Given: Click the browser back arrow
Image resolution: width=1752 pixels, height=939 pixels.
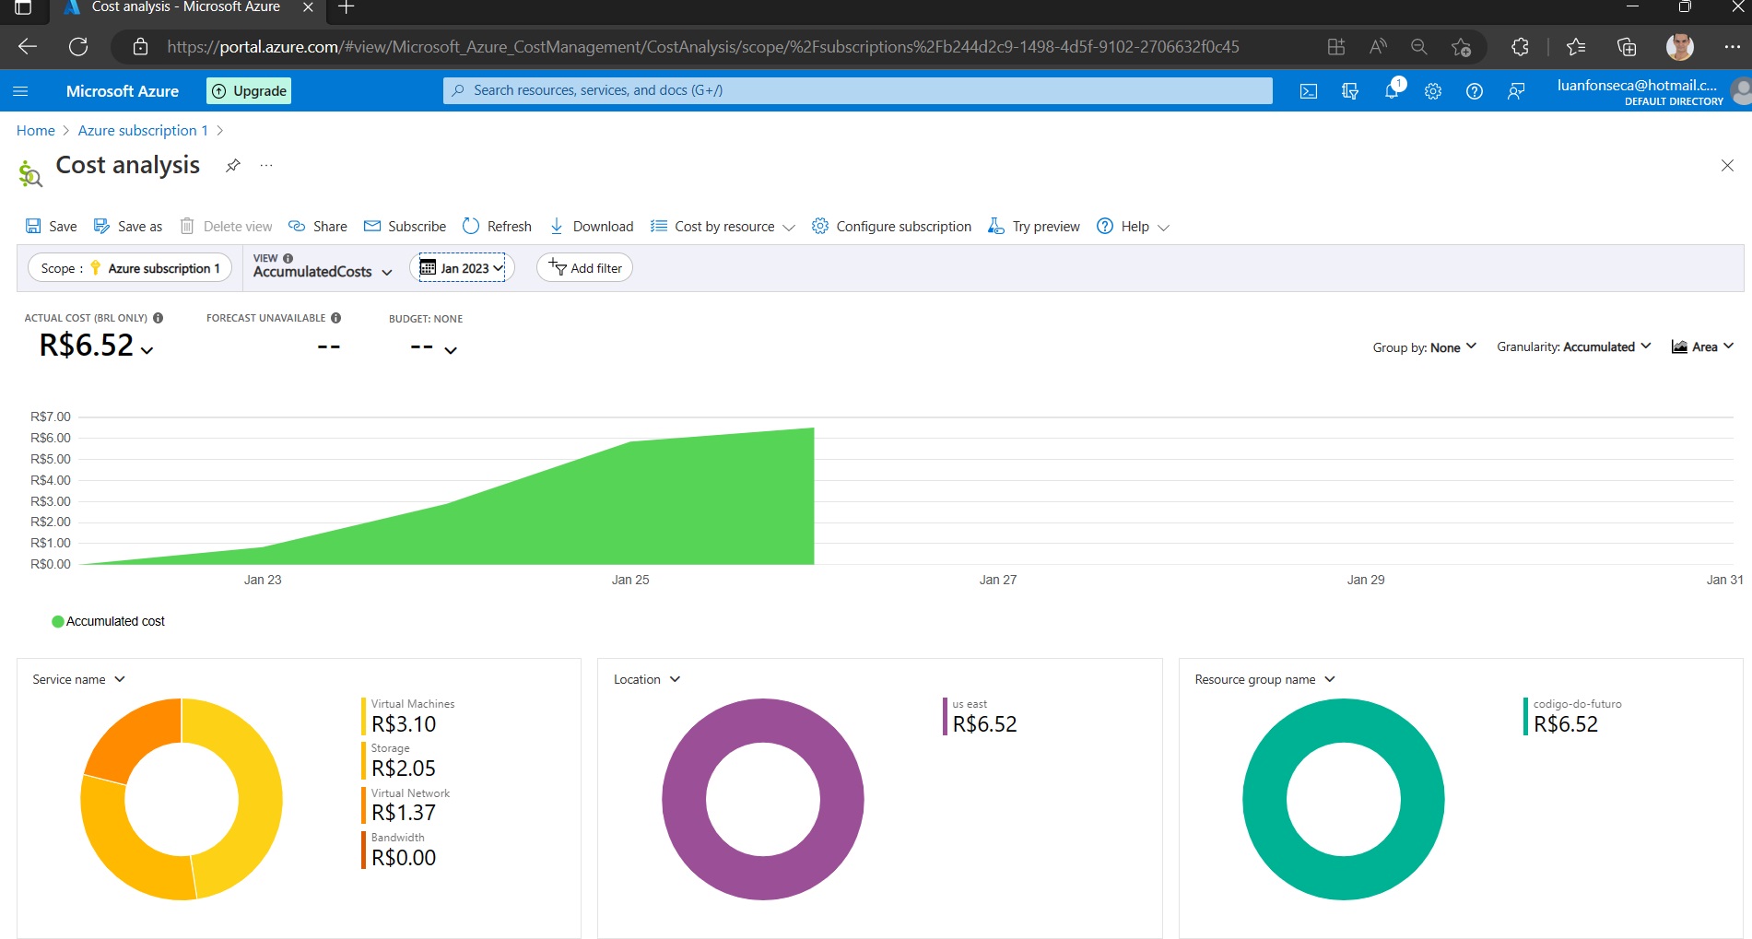Looking at the screenshot, I should [x=28, y=46].
